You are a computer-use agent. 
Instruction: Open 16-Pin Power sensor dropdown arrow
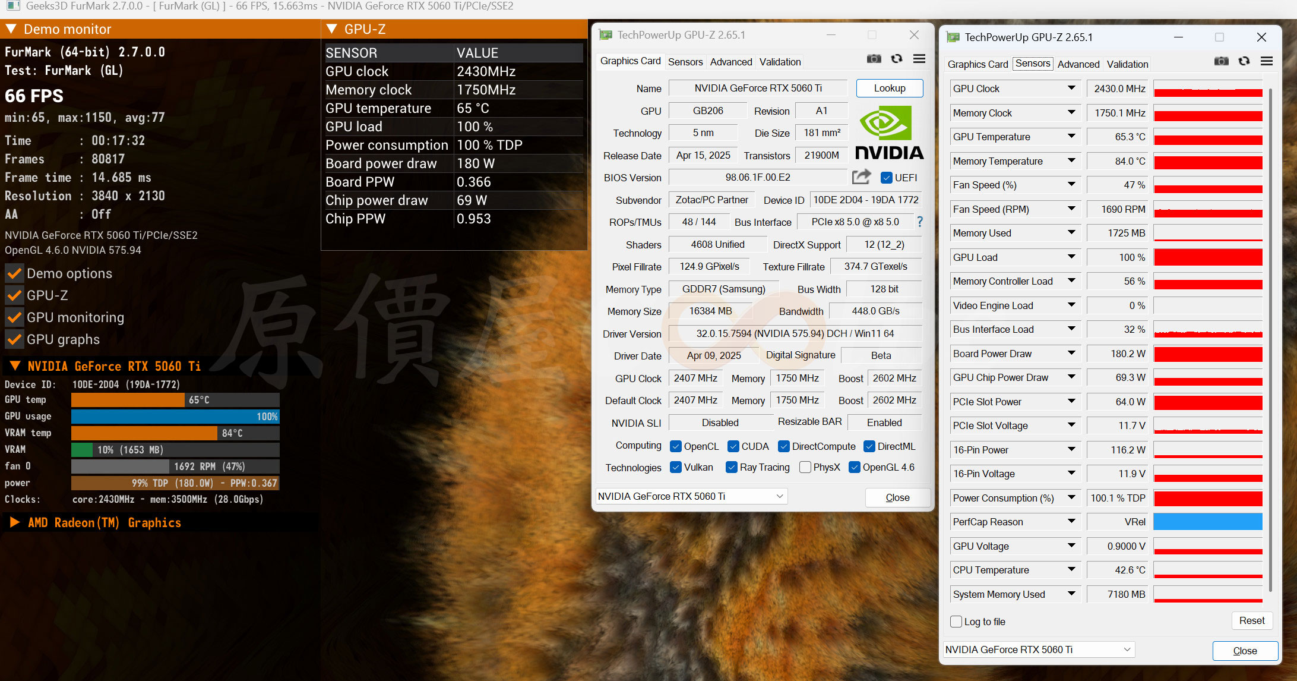point(1071,449)
